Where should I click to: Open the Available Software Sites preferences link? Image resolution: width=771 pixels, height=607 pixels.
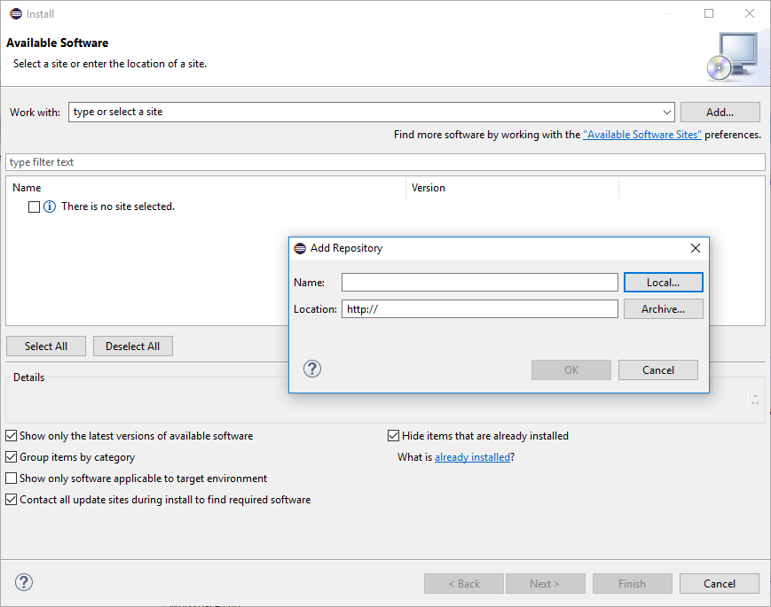(x=641, y=135)
